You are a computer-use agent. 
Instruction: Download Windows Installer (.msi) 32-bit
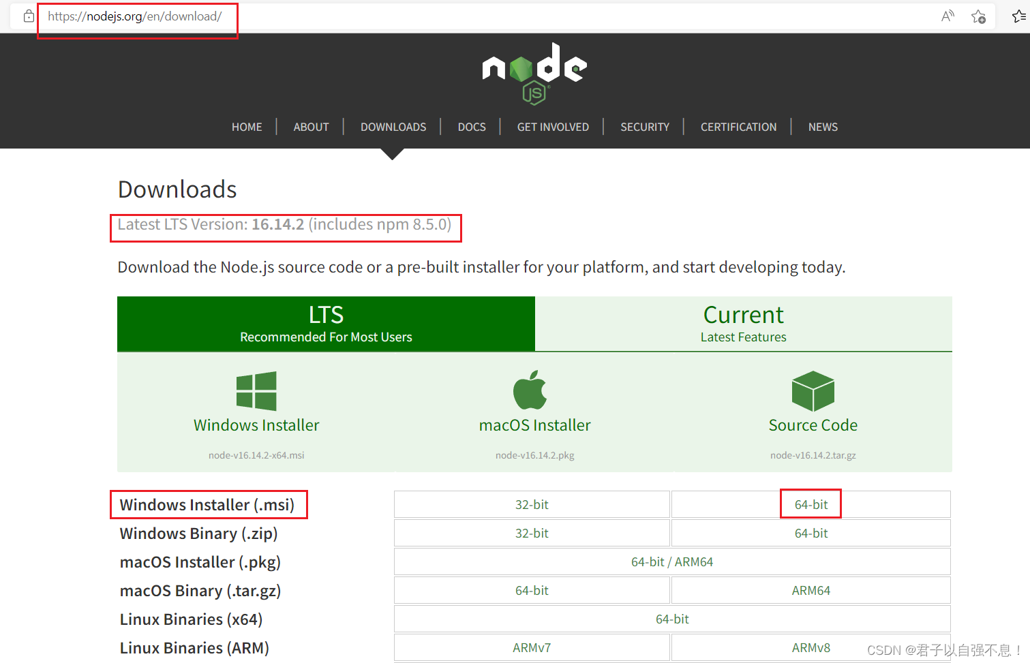[x=532, y=505]
